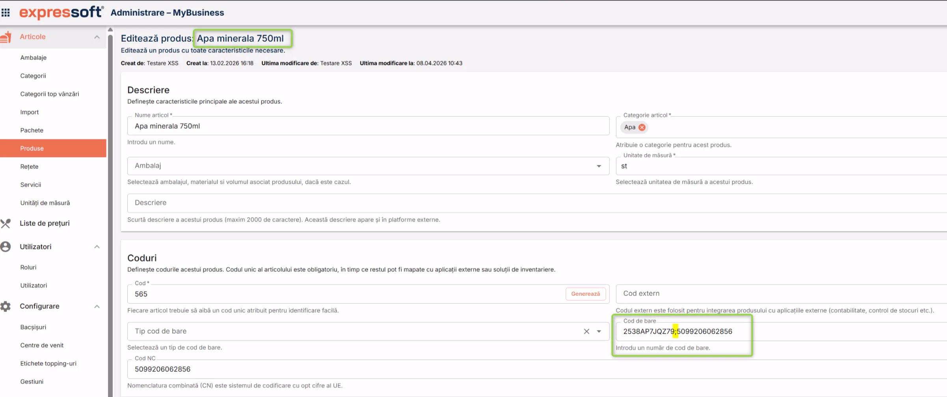Open Roluri under Utilizatori
This screenshot has width=947, height=397.
click(28, 267)
